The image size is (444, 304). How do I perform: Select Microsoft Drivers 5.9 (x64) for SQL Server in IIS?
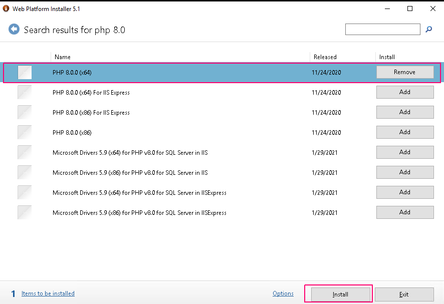click(130, 153)
